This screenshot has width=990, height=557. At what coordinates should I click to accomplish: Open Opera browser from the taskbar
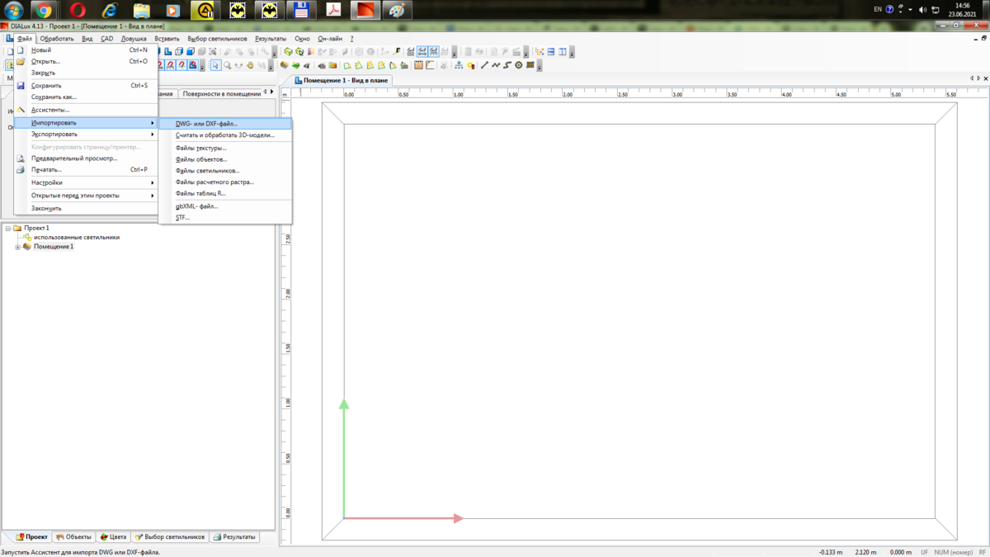(x=77, y=11)
